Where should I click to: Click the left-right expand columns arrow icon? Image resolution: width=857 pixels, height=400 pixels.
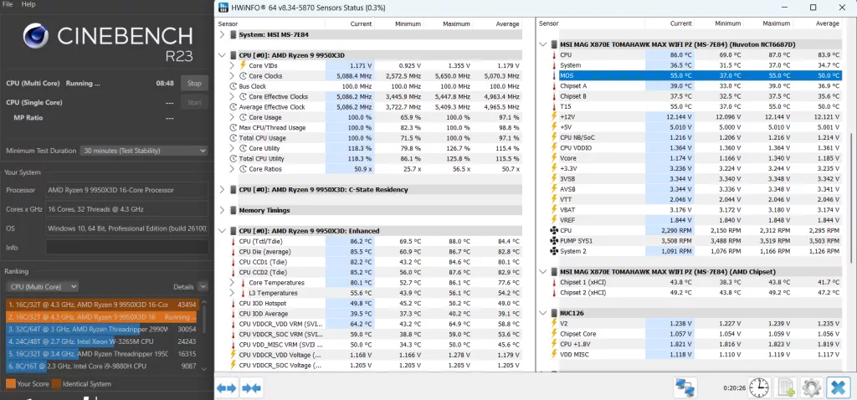click(226, 388)
